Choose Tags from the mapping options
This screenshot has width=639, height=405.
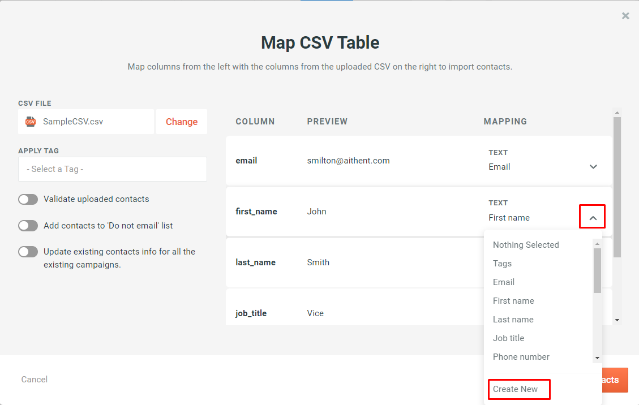point(502,263)
